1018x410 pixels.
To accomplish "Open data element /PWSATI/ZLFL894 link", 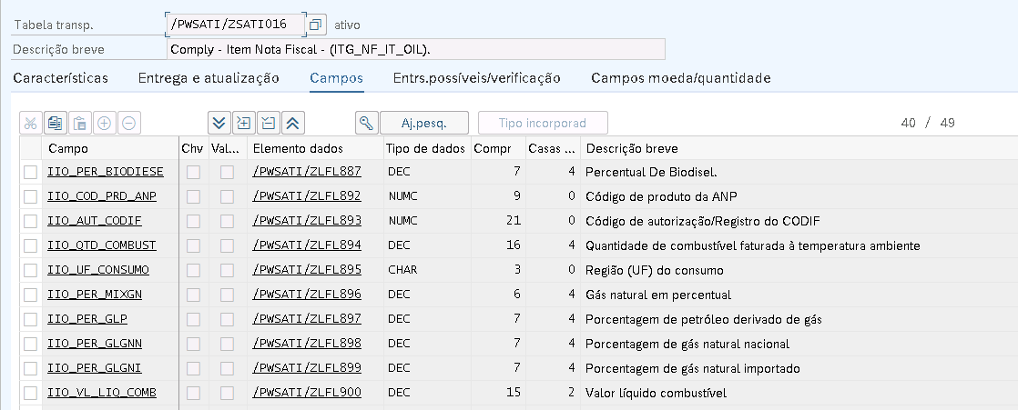I will [307, 245].
